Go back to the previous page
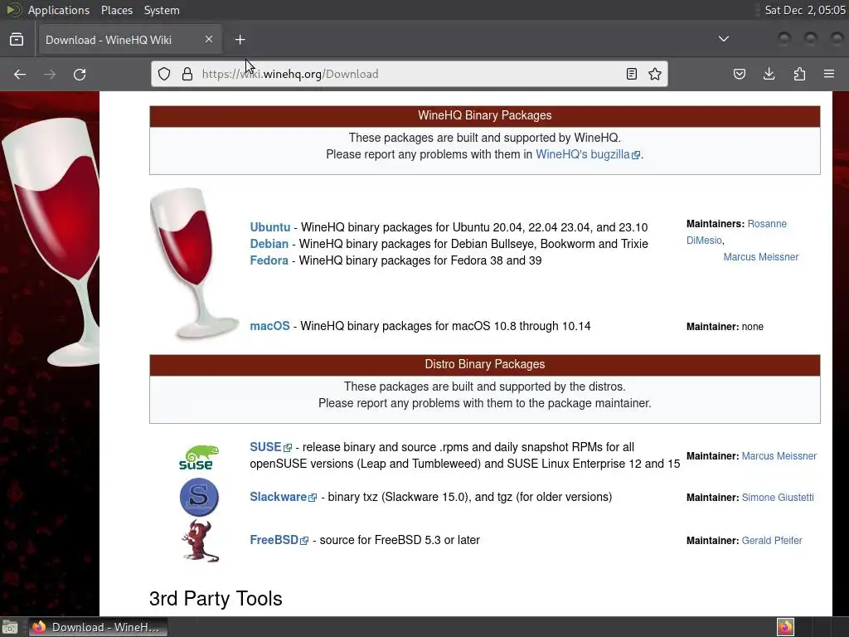Viewport: 849px width, 637px height. tap(20, 74)
